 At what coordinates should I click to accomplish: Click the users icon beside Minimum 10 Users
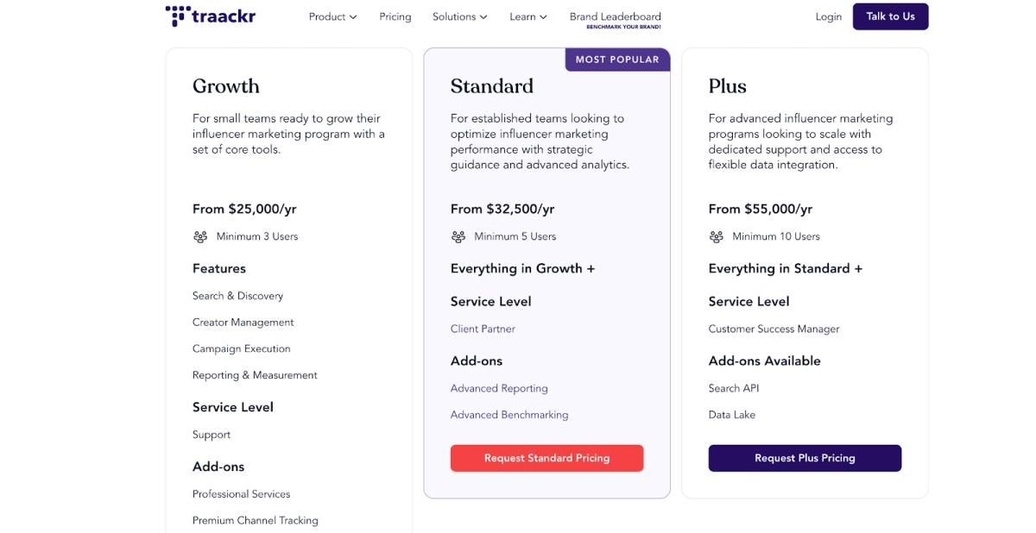pyautogui.click(x=716, y=235)
